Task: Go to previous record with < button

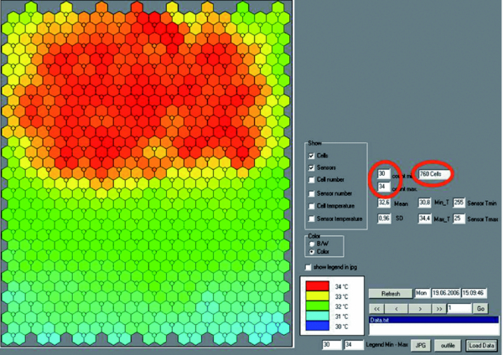Action: [397, 309]
